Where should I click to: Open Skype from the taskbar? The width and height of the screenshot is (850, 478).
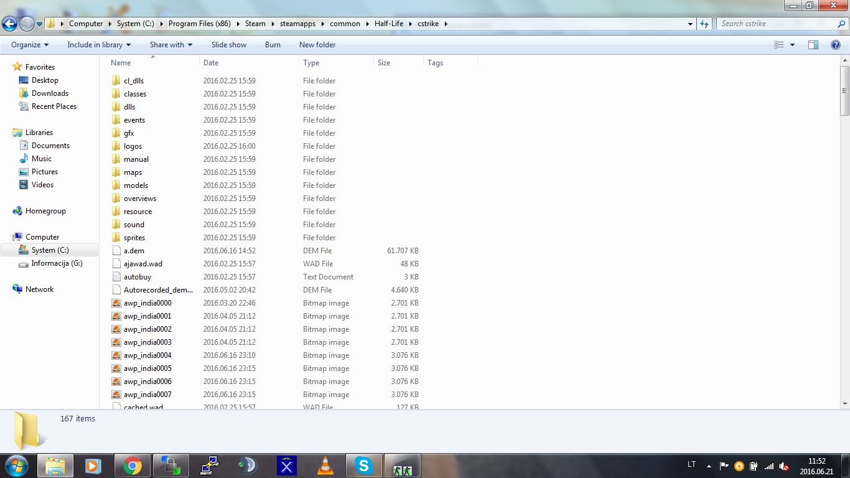363,466
